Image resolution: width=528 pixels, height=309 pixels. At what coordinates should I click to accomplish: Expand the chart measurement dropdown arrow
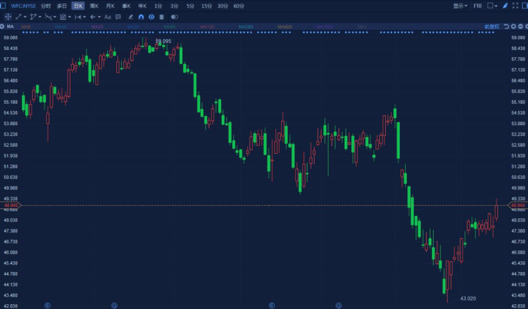69,17
